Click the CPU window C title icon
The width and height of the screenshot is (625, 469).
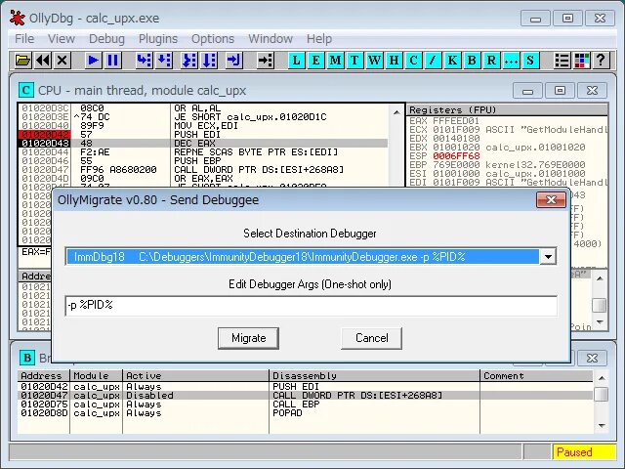pyautogui.click(x=26, y=91)
